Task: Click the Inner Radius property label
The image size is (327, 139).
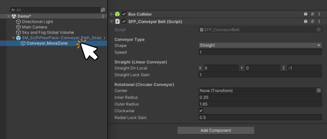Action: point(126,97)
